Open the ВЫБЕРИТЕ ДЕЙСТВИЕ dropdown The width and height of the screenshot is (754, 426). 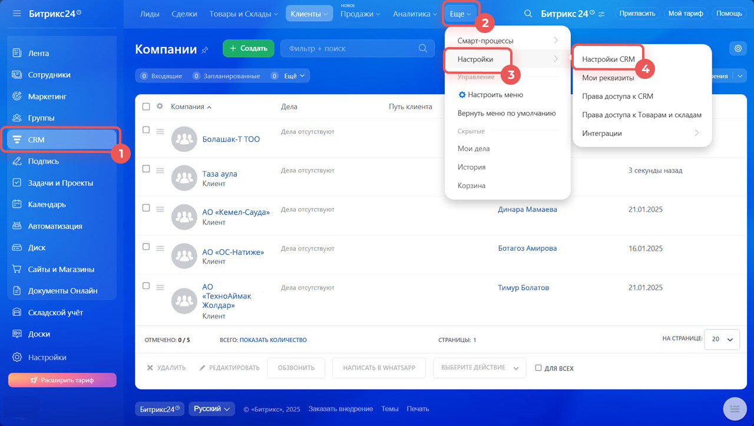coord(479,368)
